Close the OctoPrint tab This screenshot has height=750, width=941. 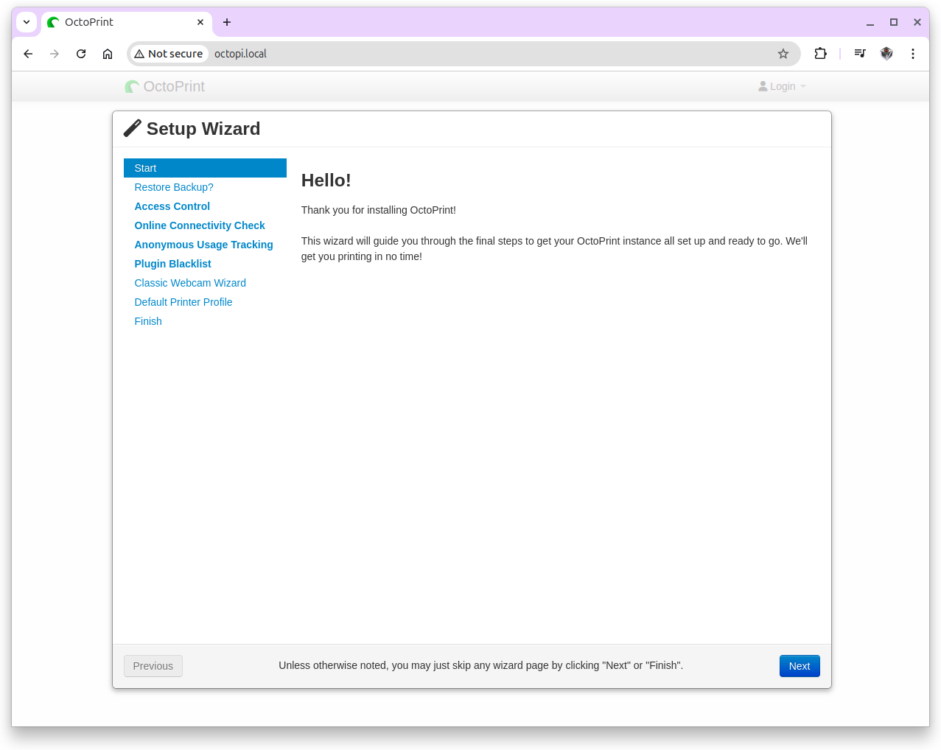click(200, 22)
